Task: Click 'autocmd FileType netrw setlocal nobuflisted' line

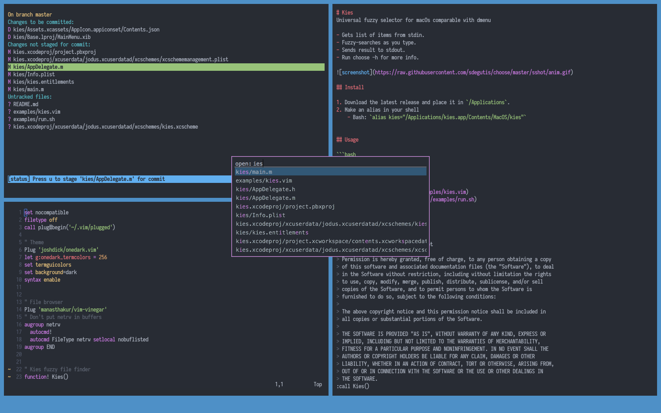Action: 89,339
